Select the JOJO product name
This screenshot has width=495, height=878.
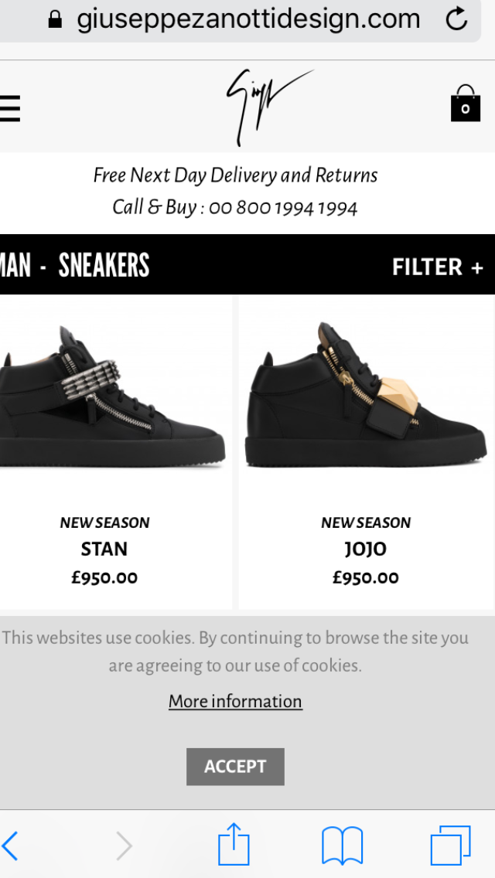(365, 550)
